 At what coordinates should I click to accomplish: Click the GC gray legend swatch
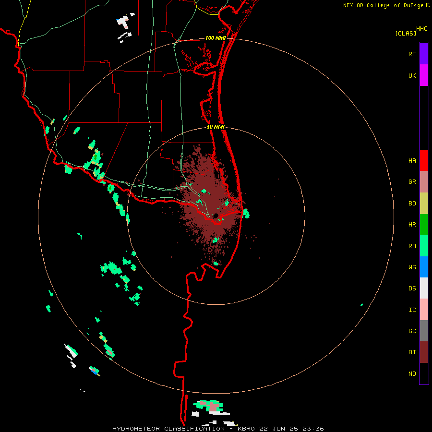424,331
